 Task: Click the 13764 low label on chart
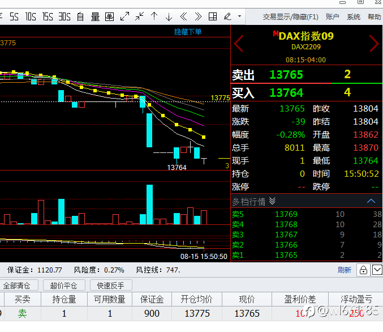tap(177, 168)
